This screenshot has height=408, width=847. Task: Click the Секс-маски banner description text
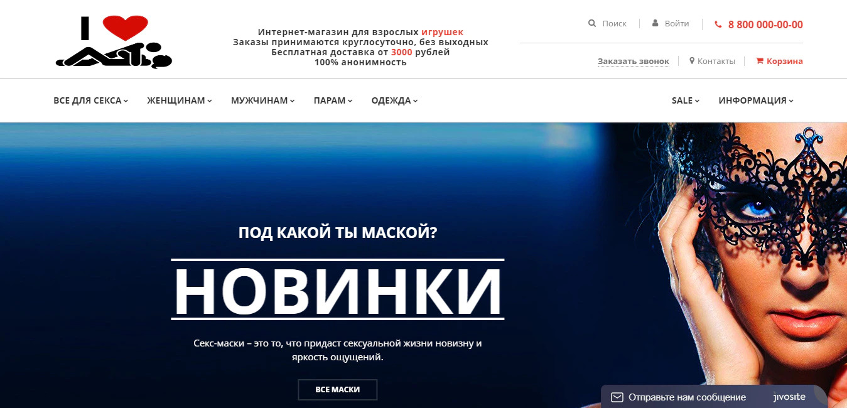tap(338, 350)
